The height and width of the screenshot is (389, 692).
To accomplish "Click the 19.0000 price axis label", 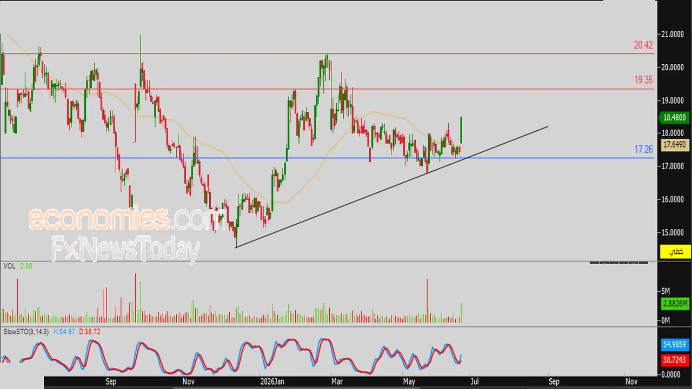I will (x=673, y=100).
